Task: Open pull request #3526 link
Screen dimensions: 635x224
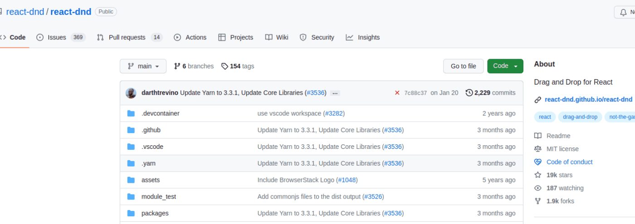Action: 373,197
